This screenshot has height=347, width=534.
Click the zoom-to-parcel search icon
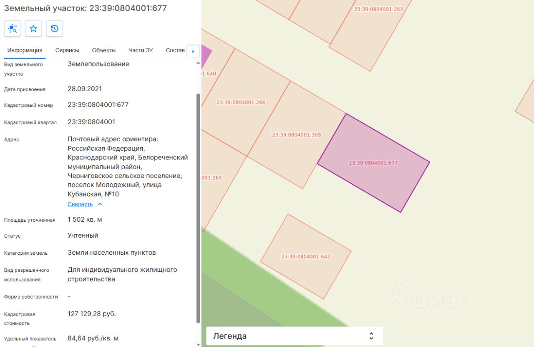pos(13,29)
